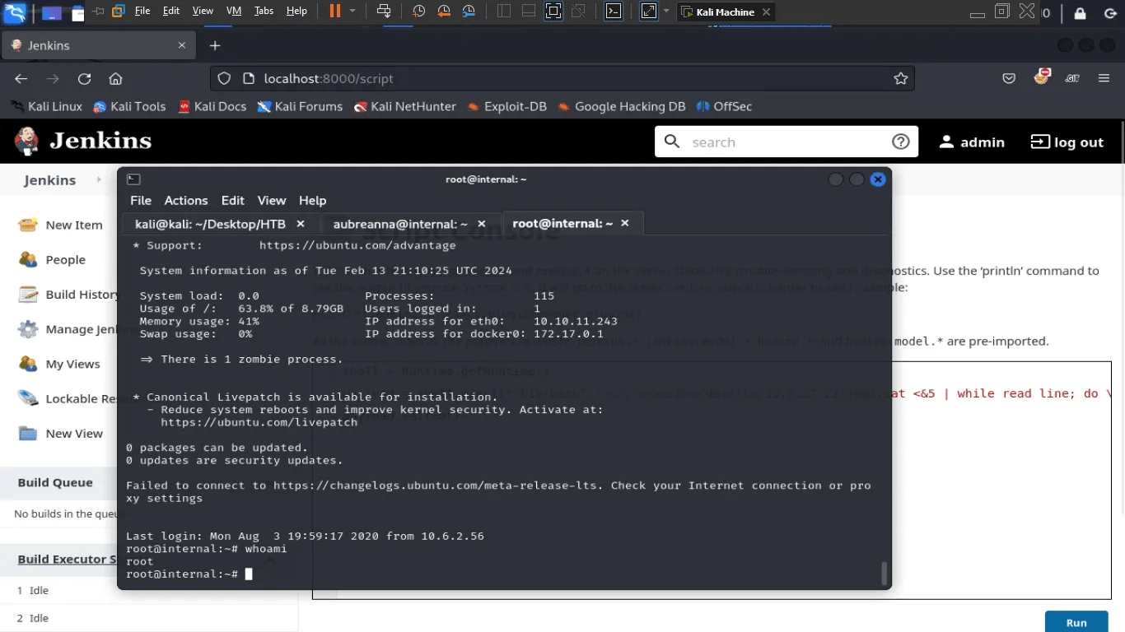The image size is (1125, 632).
Task: Click the VMware library pin icon
Action: point(99,11)
